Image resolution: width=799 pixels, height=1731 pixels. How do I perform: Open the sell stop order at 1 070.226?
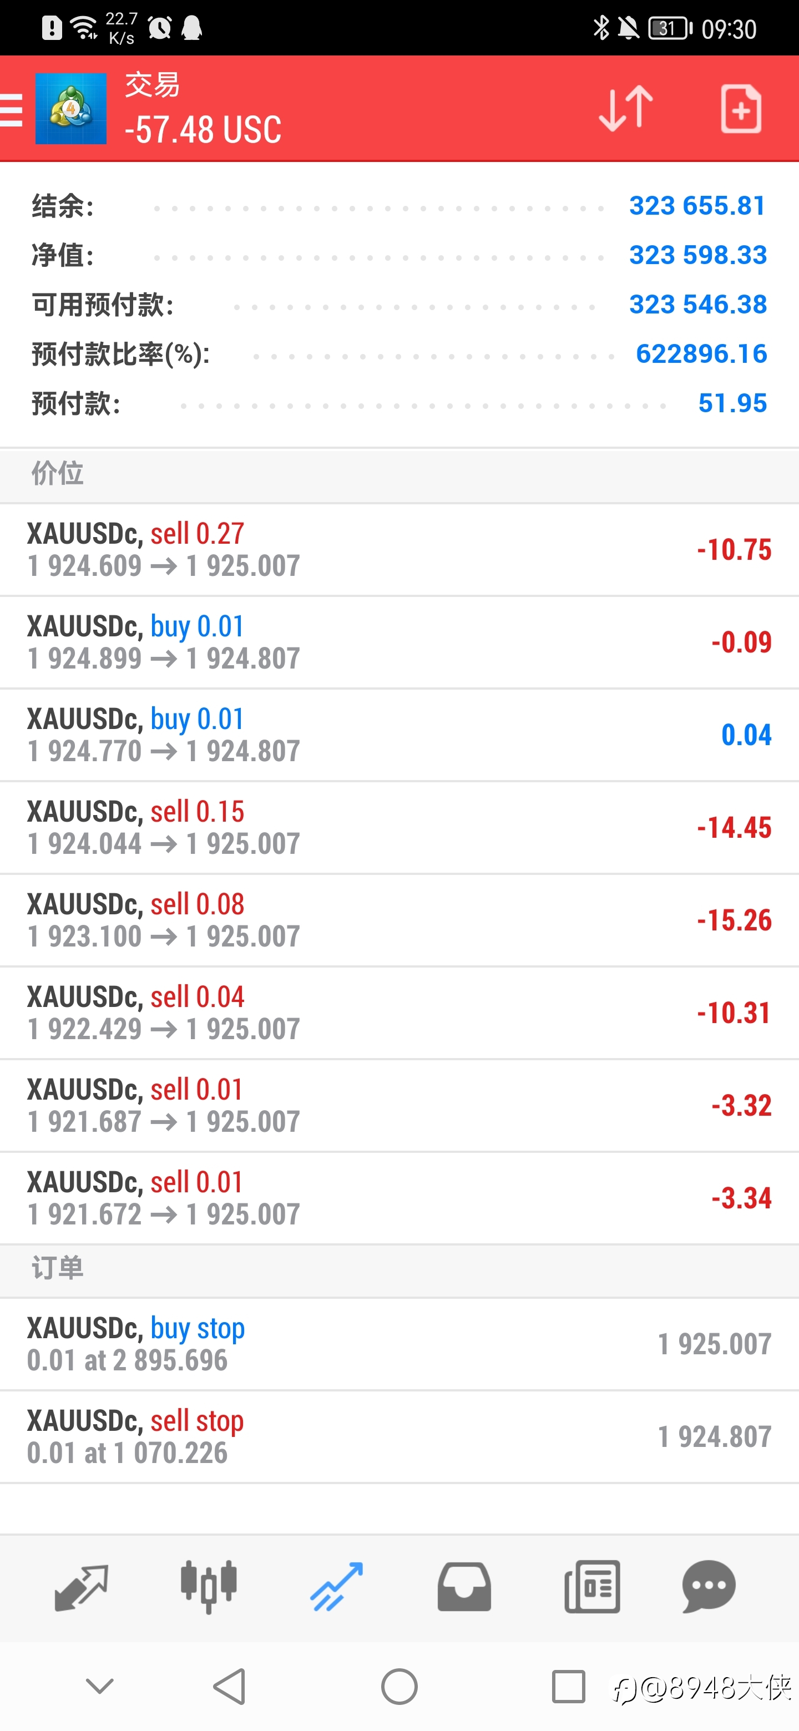coord(399,1437)
